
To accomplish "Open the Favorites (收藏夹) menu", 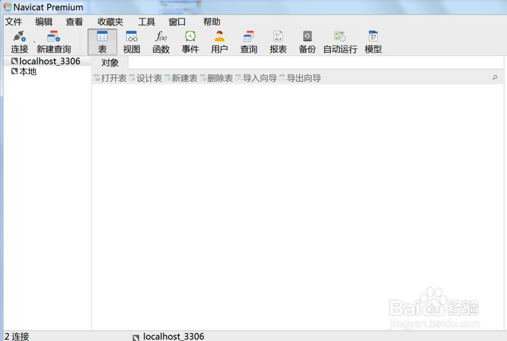I will (x=110, y=22).
